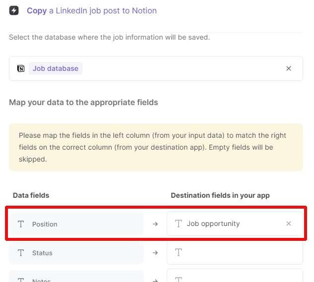Click the arrow icon in the Position row

point(155,224)
